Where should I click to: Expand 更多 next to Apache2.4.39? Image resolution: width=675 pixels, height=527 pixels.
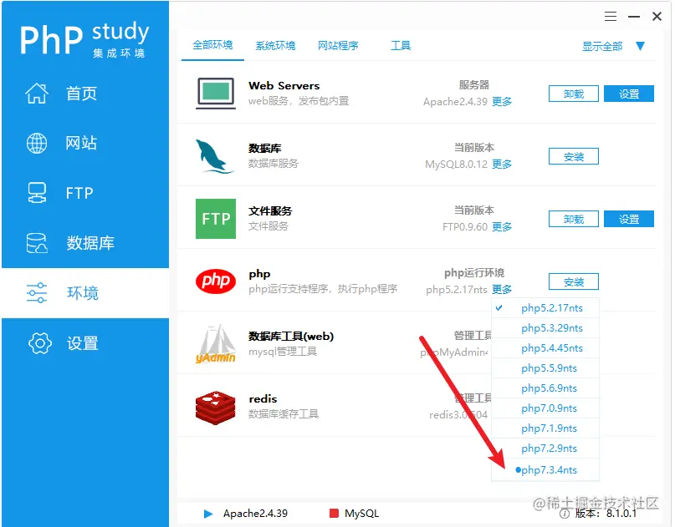(502, 102)
